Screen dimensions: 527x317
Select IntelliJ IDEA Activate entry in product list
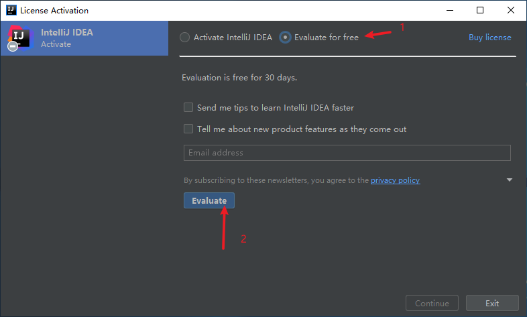(x=84, y=38)
